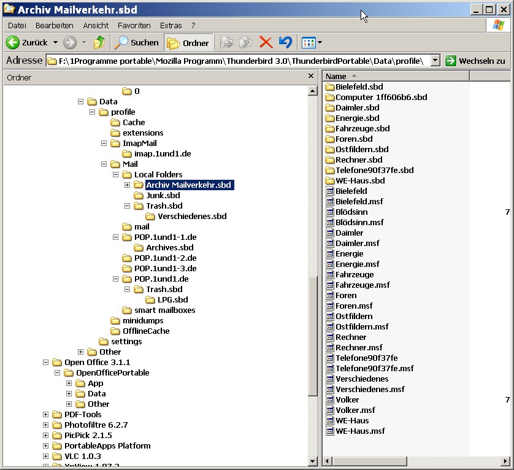The height and width of the screenshot is (470, 514).
Task: Open the Search (Suchen) tool
Action: point(137,42)
